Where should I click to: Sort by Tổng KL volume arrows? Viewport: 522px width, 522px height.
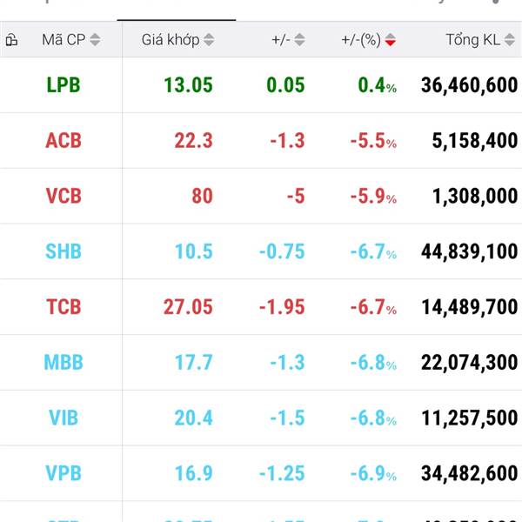point(509,40)
